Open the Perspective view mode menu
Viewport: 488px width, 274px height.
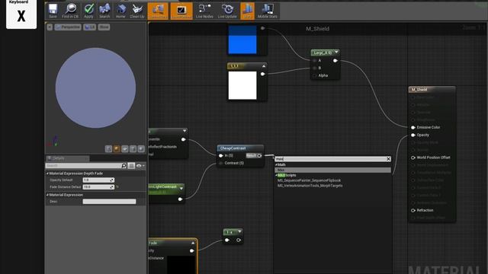click(x=68, y=27)
